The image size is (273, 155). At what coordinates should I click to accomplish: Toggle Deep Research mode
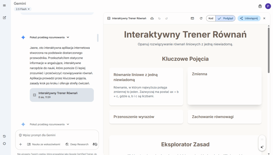tap(77, 144)
